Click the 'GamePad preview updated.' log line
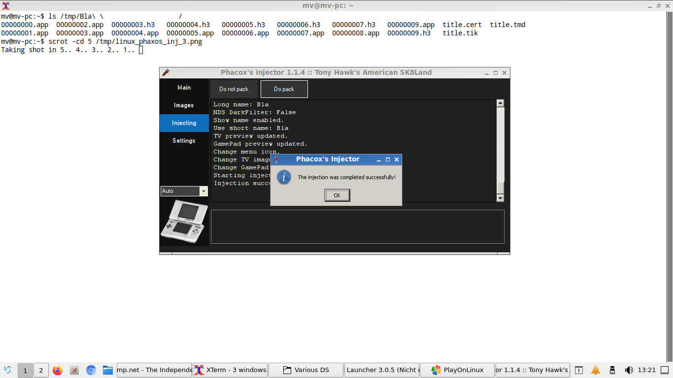Screen dimensions: 673x378 [261, 144]
